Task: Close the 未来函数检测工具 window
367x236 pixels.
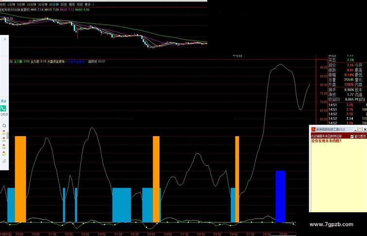Action: click(365, 129)
